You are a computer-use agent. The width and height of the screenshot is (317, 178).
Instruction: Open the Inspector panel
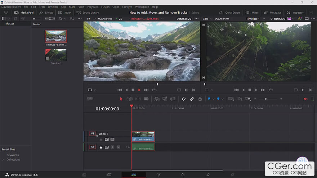pyautogui.click(x=295, y=13)
